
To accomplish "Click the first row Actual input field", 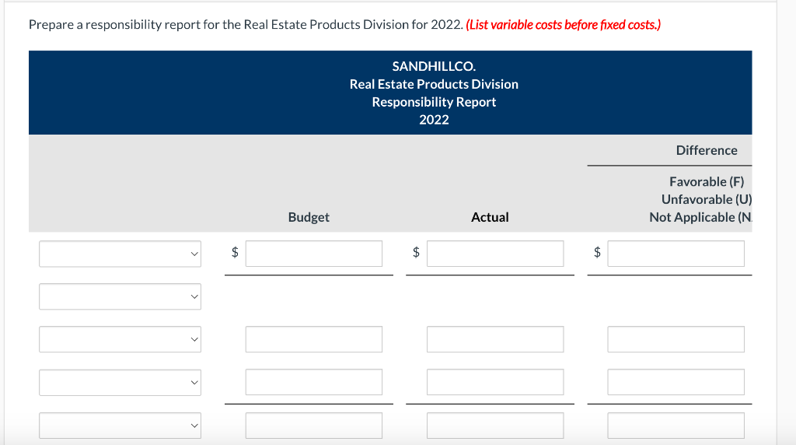I will click(x=495, y=254).
